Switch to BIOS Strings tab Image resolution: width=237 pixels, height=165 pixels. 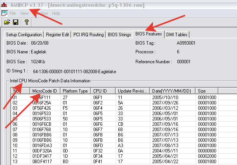pyautogui.click(x=119, y=35)
